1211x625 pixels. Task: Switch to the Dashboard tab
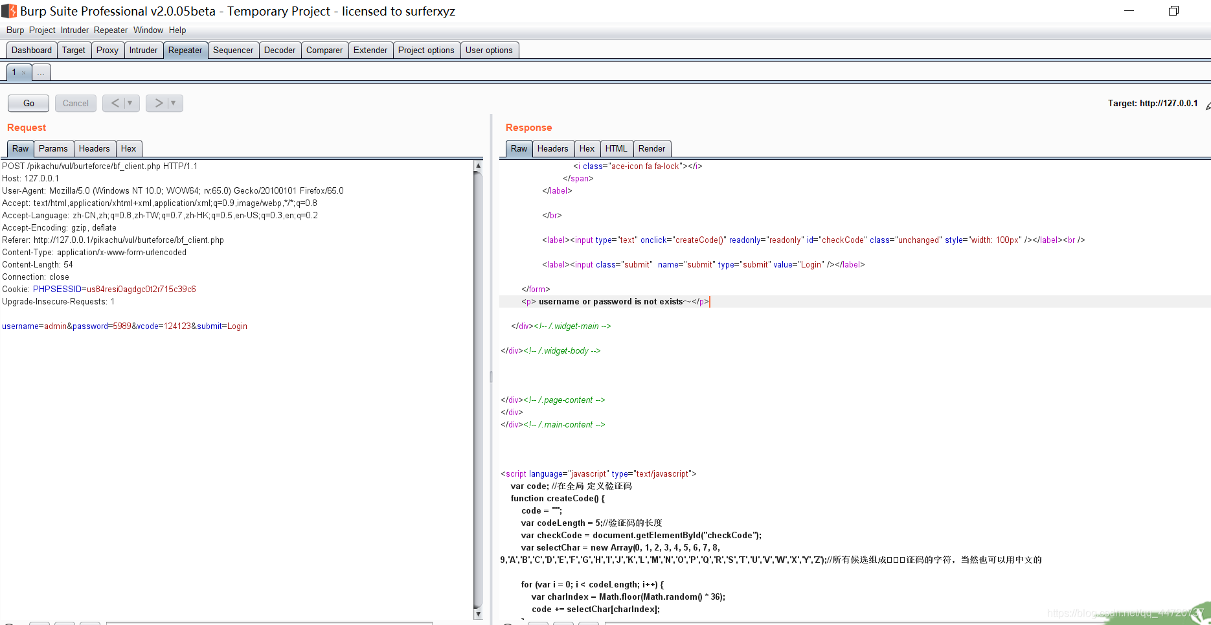32,50
